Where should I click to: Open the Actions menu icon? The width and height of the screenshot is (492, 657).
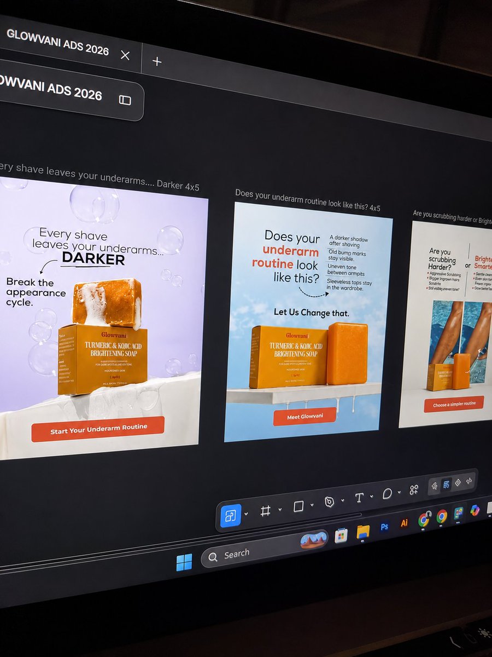(x=414, y=489)
